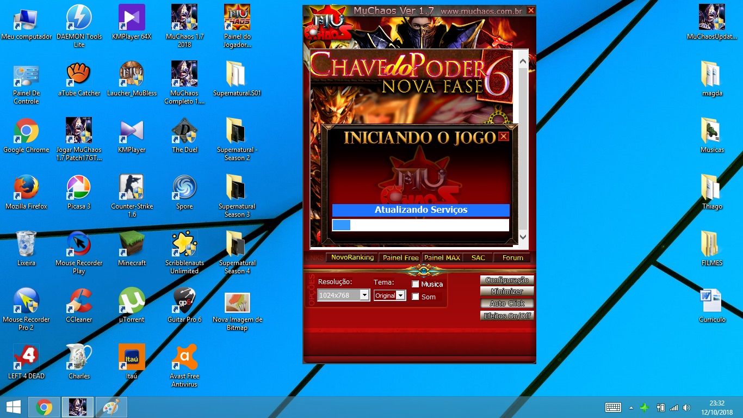Close the Iniciando o Jogo dialog
The height and width of the screenshot is (418, 743).
(504, 136)
